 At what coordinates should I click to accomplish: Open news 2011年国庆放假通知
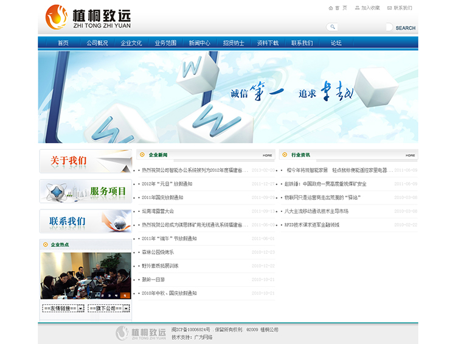tap(162, 197)
